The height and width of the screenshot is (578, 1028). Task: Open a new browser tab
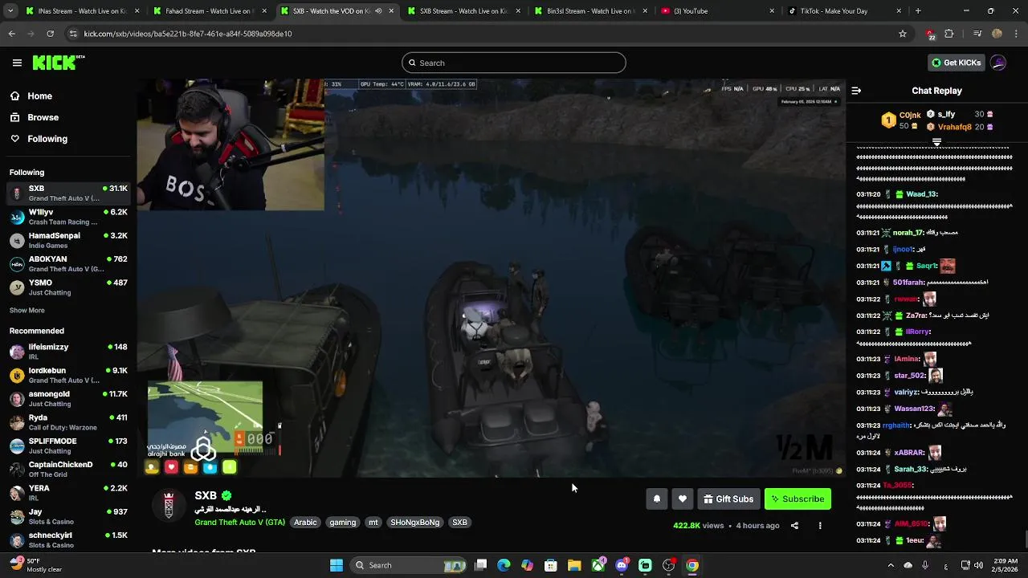click(x=918, y=11)
